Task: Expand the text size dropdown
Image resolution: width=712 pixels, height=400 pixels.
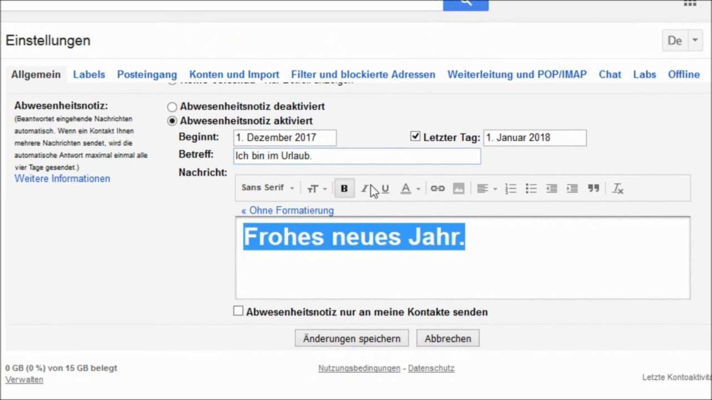Action: (x=317, y=189)
